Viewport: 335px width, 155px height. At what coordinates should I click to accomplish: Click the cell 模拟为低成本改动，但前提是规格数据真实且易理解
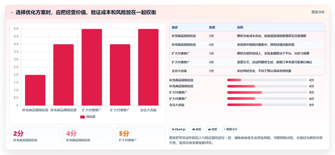coord(272,36)
